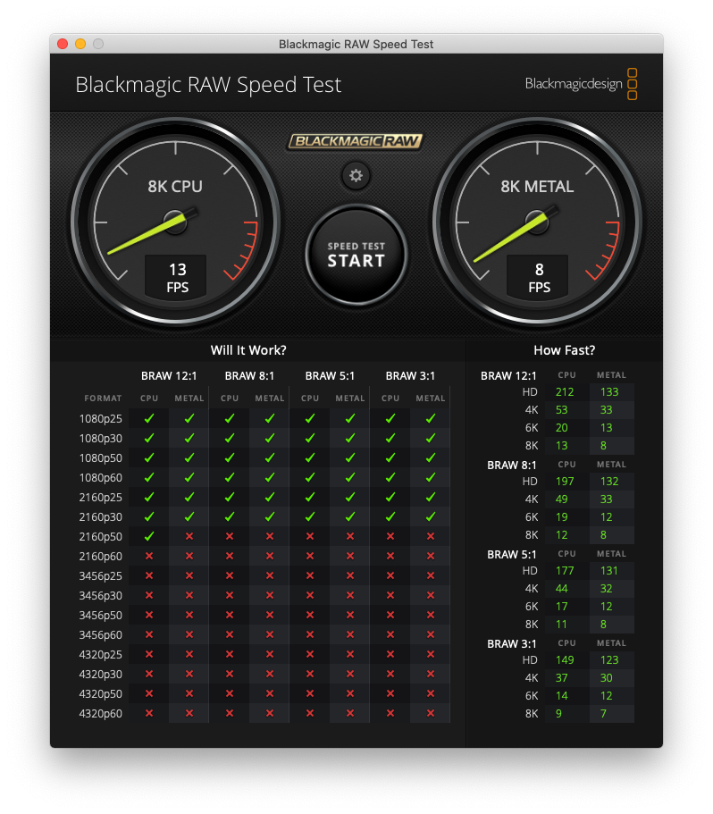The image size is (713, 814).
Task: Click the 8K CPU gauge
Action: point(175,222)
